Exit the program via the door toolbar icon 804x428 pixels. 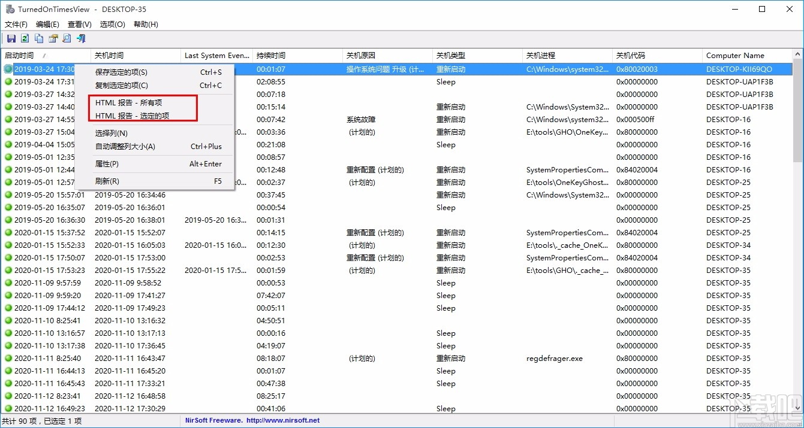[80, 38]
